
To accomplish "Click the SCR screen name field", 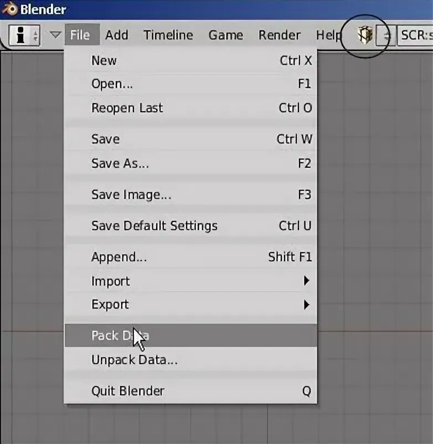I will point(415,35).
